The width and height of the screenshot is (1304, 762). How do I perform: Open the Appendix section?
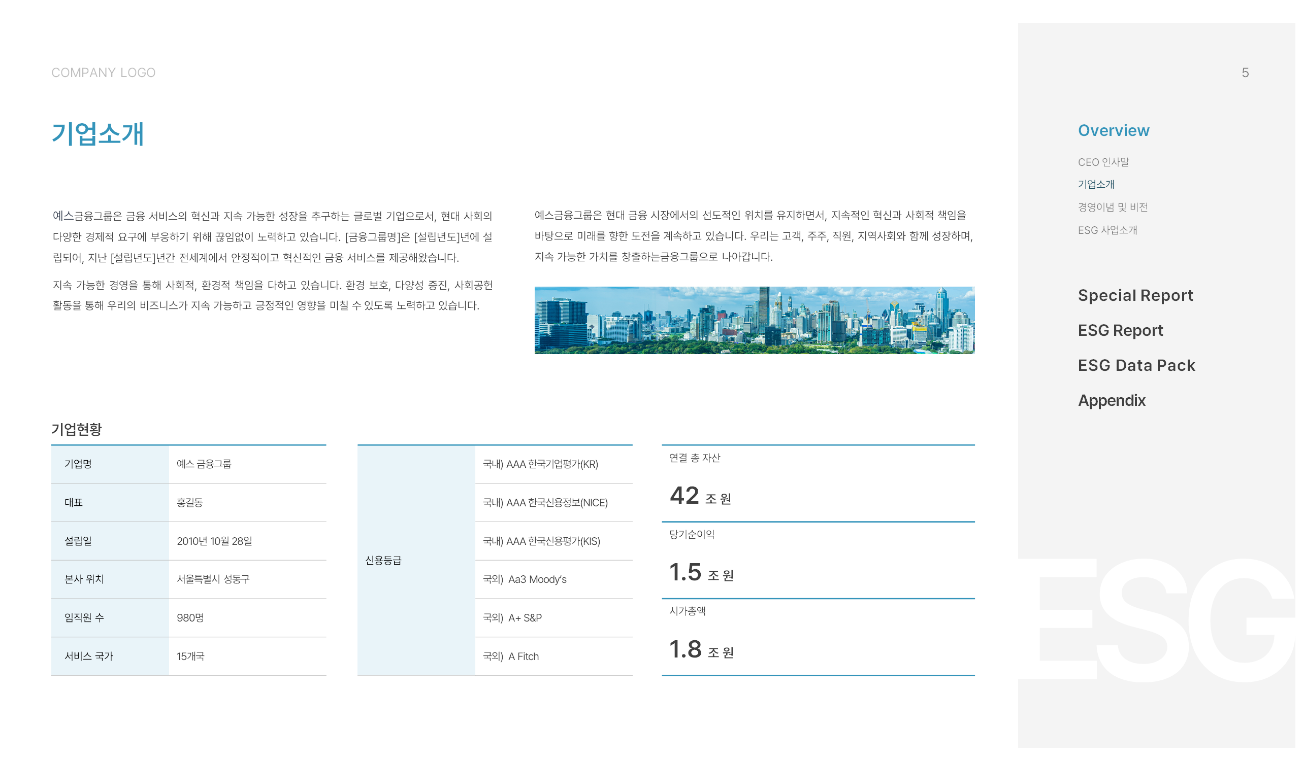1111,400
